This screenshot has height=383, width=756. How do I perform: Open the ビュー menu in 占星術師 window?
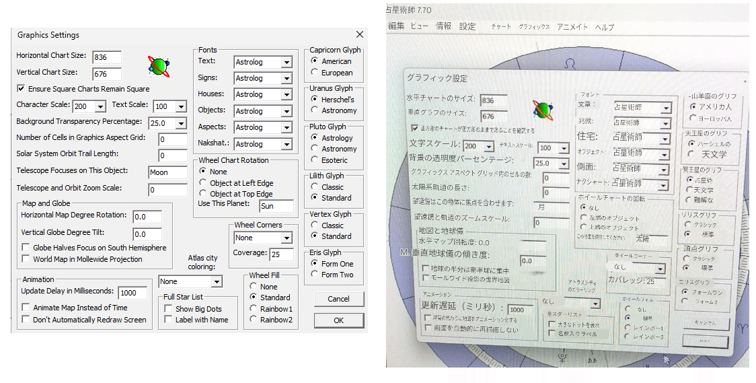pos(420,26)
